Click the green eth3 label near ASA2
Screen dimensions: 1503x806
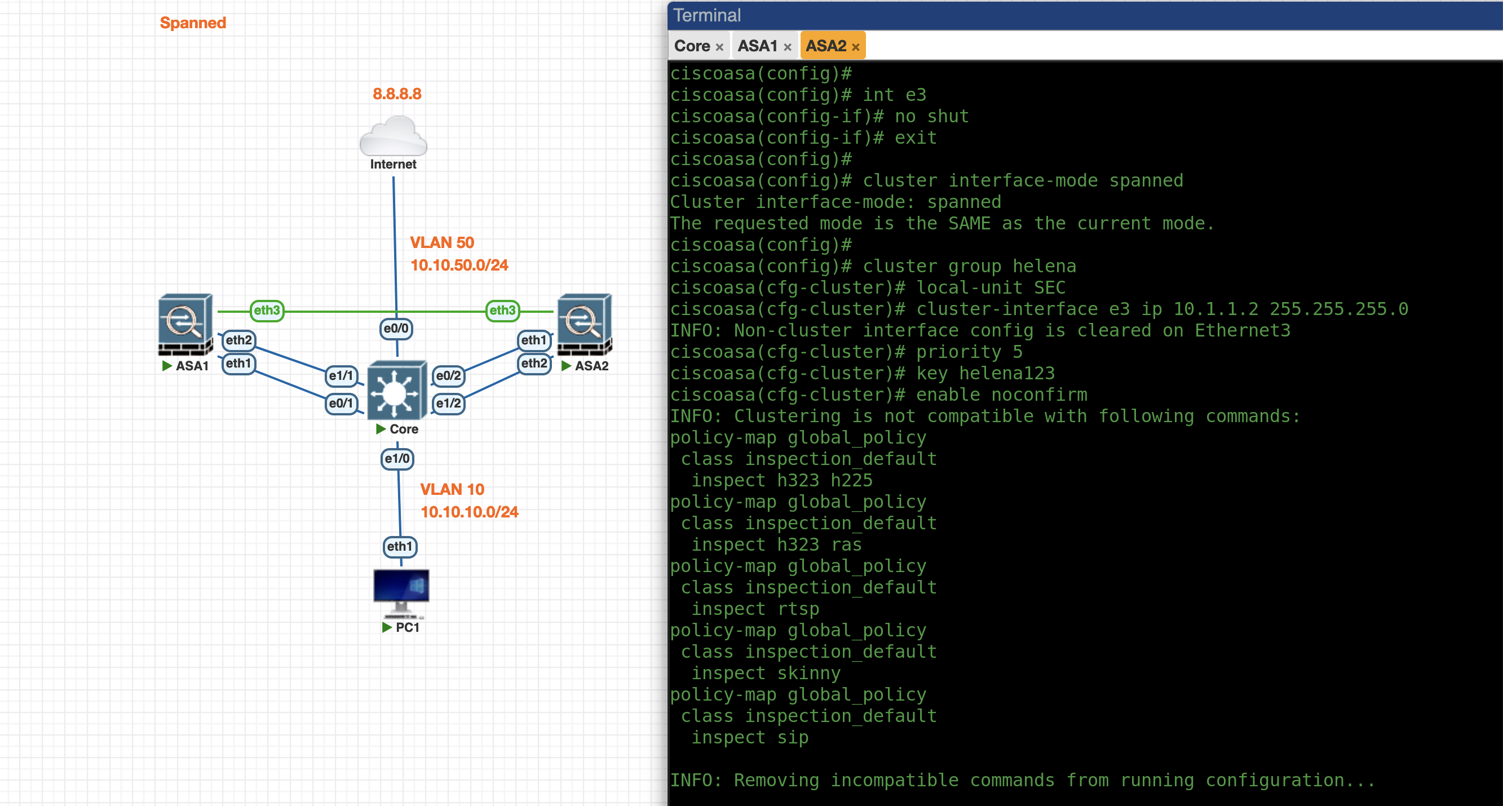(502, 310)
